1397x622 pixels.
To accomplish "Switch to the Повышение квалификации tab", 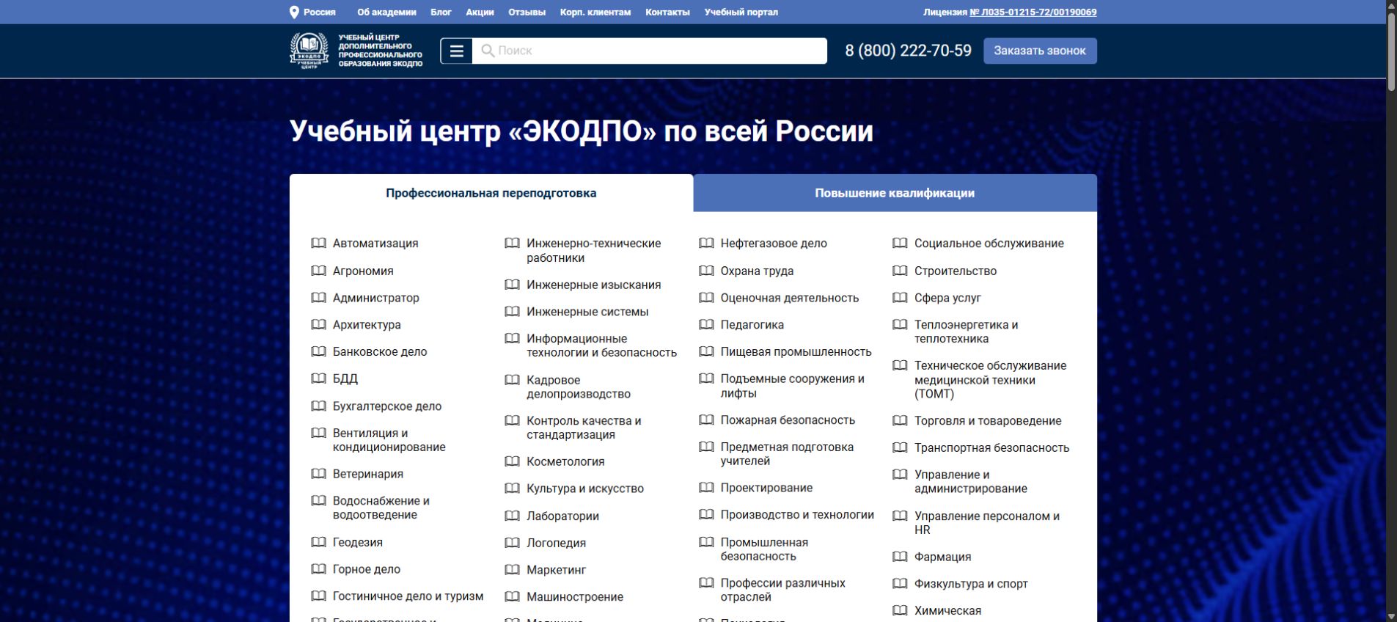I will [895, 193].
